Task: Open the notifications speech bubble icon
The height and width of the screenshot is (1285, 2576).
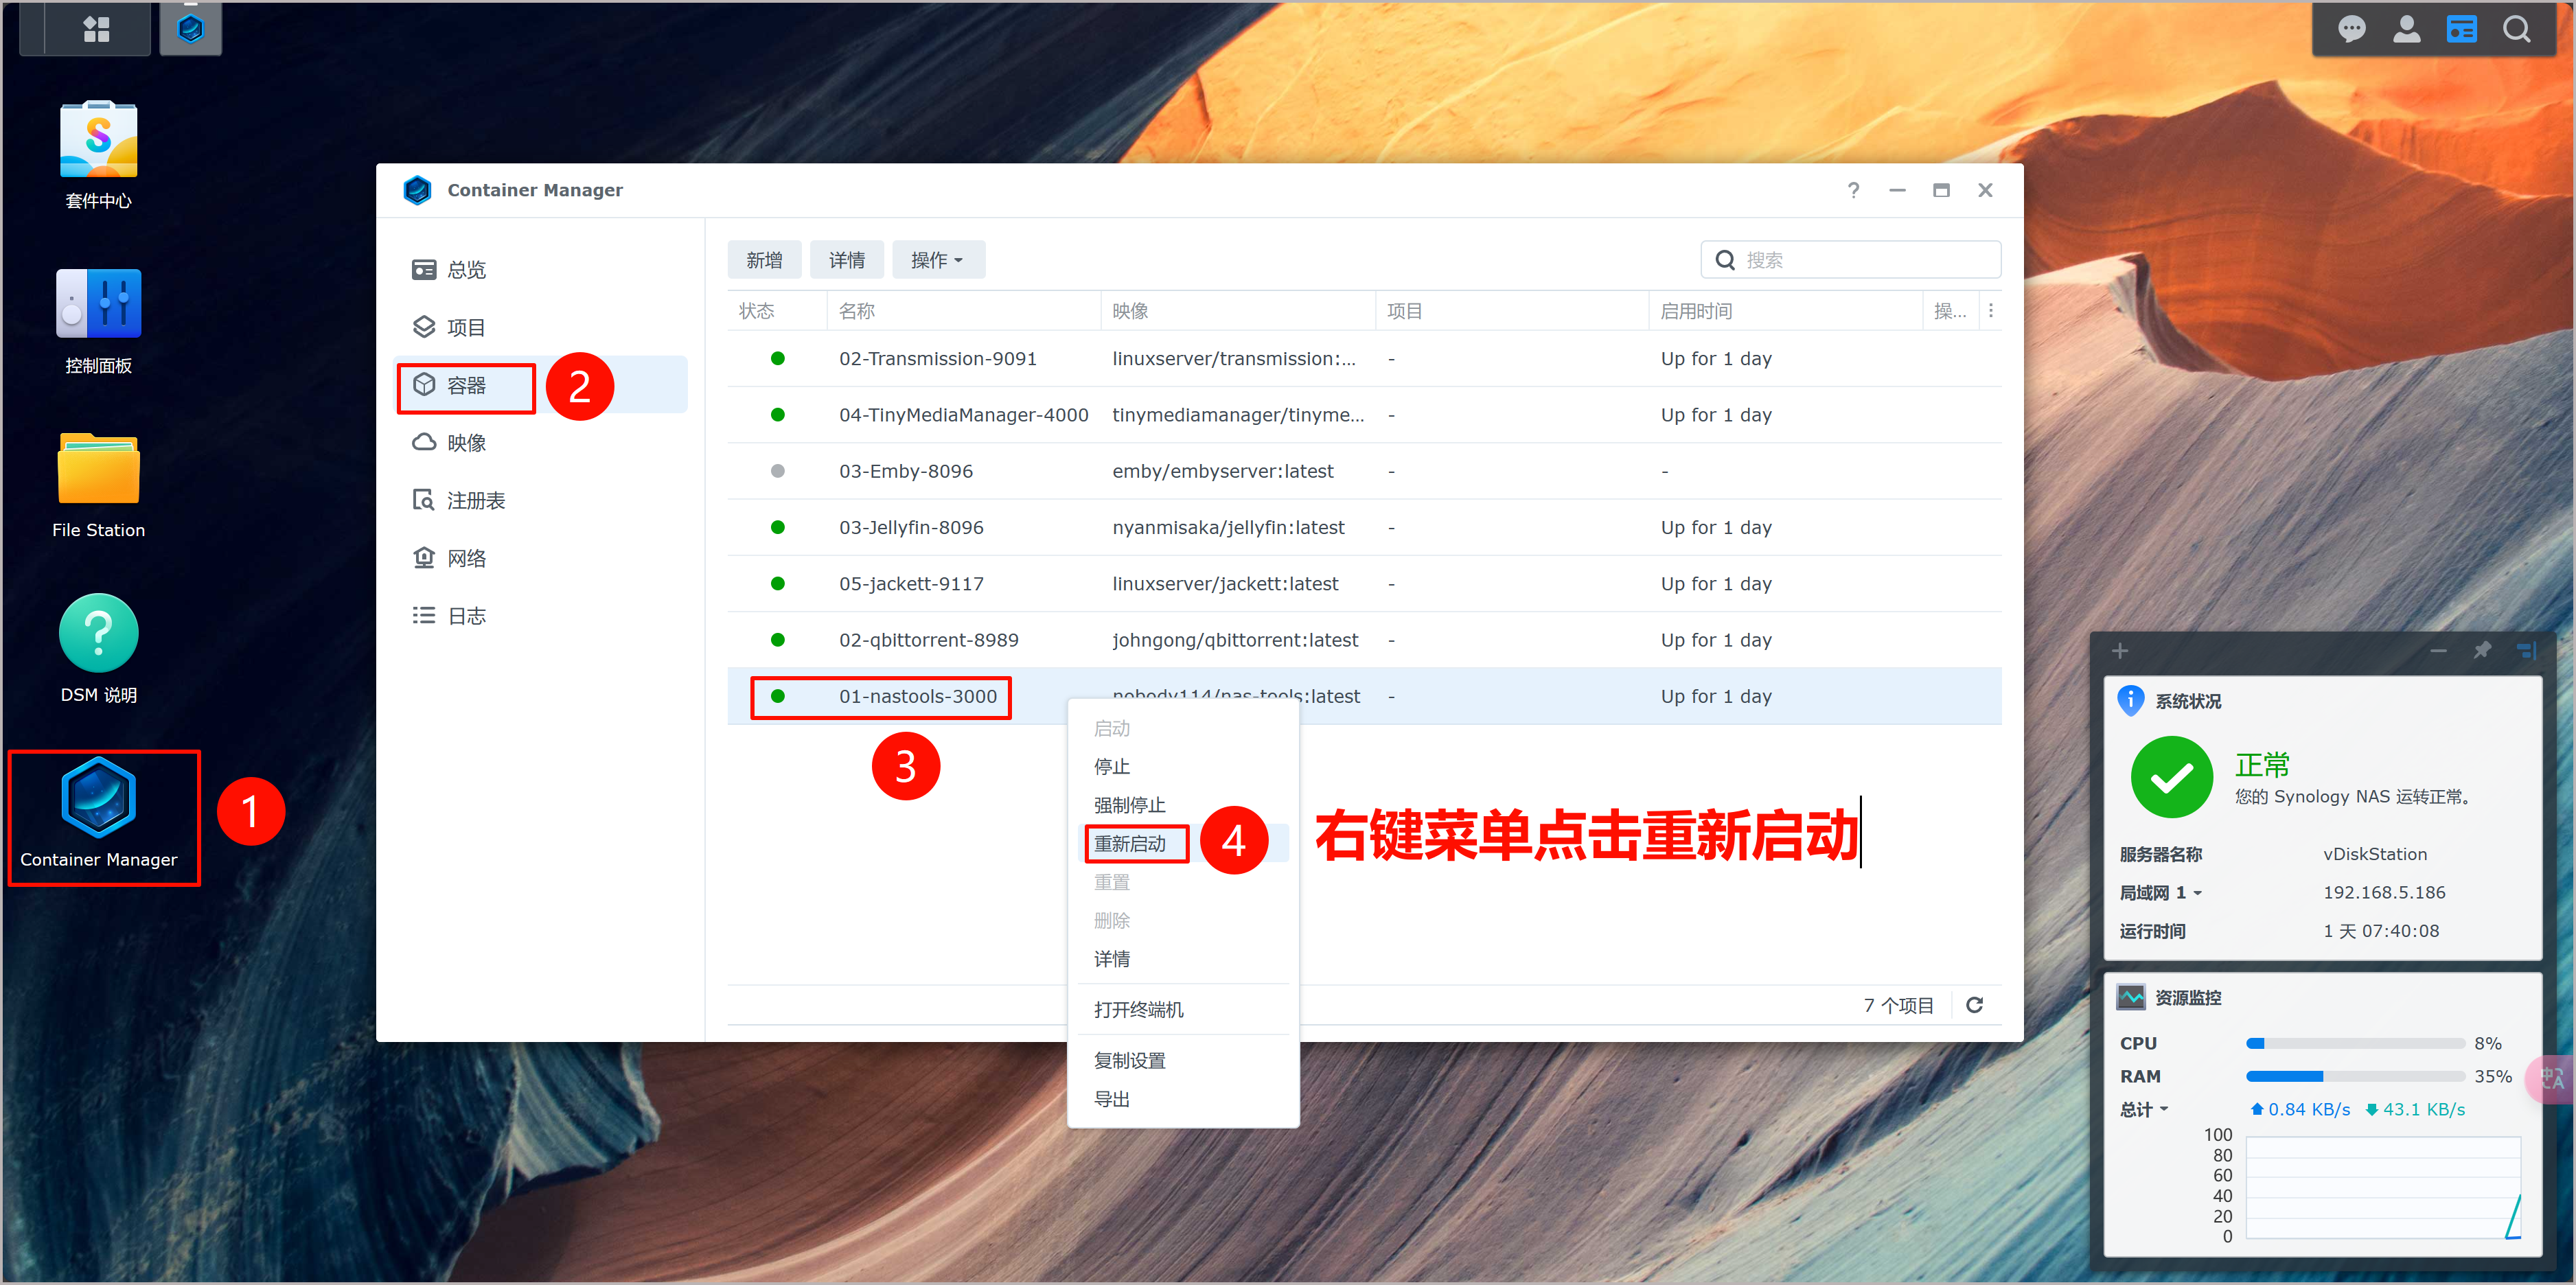Action: pos(2351,29)
